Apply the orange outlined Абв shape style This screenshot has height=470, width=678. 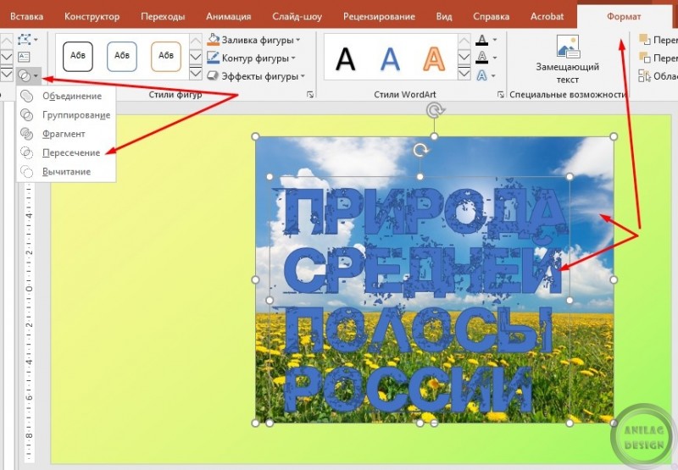(166, 56)
